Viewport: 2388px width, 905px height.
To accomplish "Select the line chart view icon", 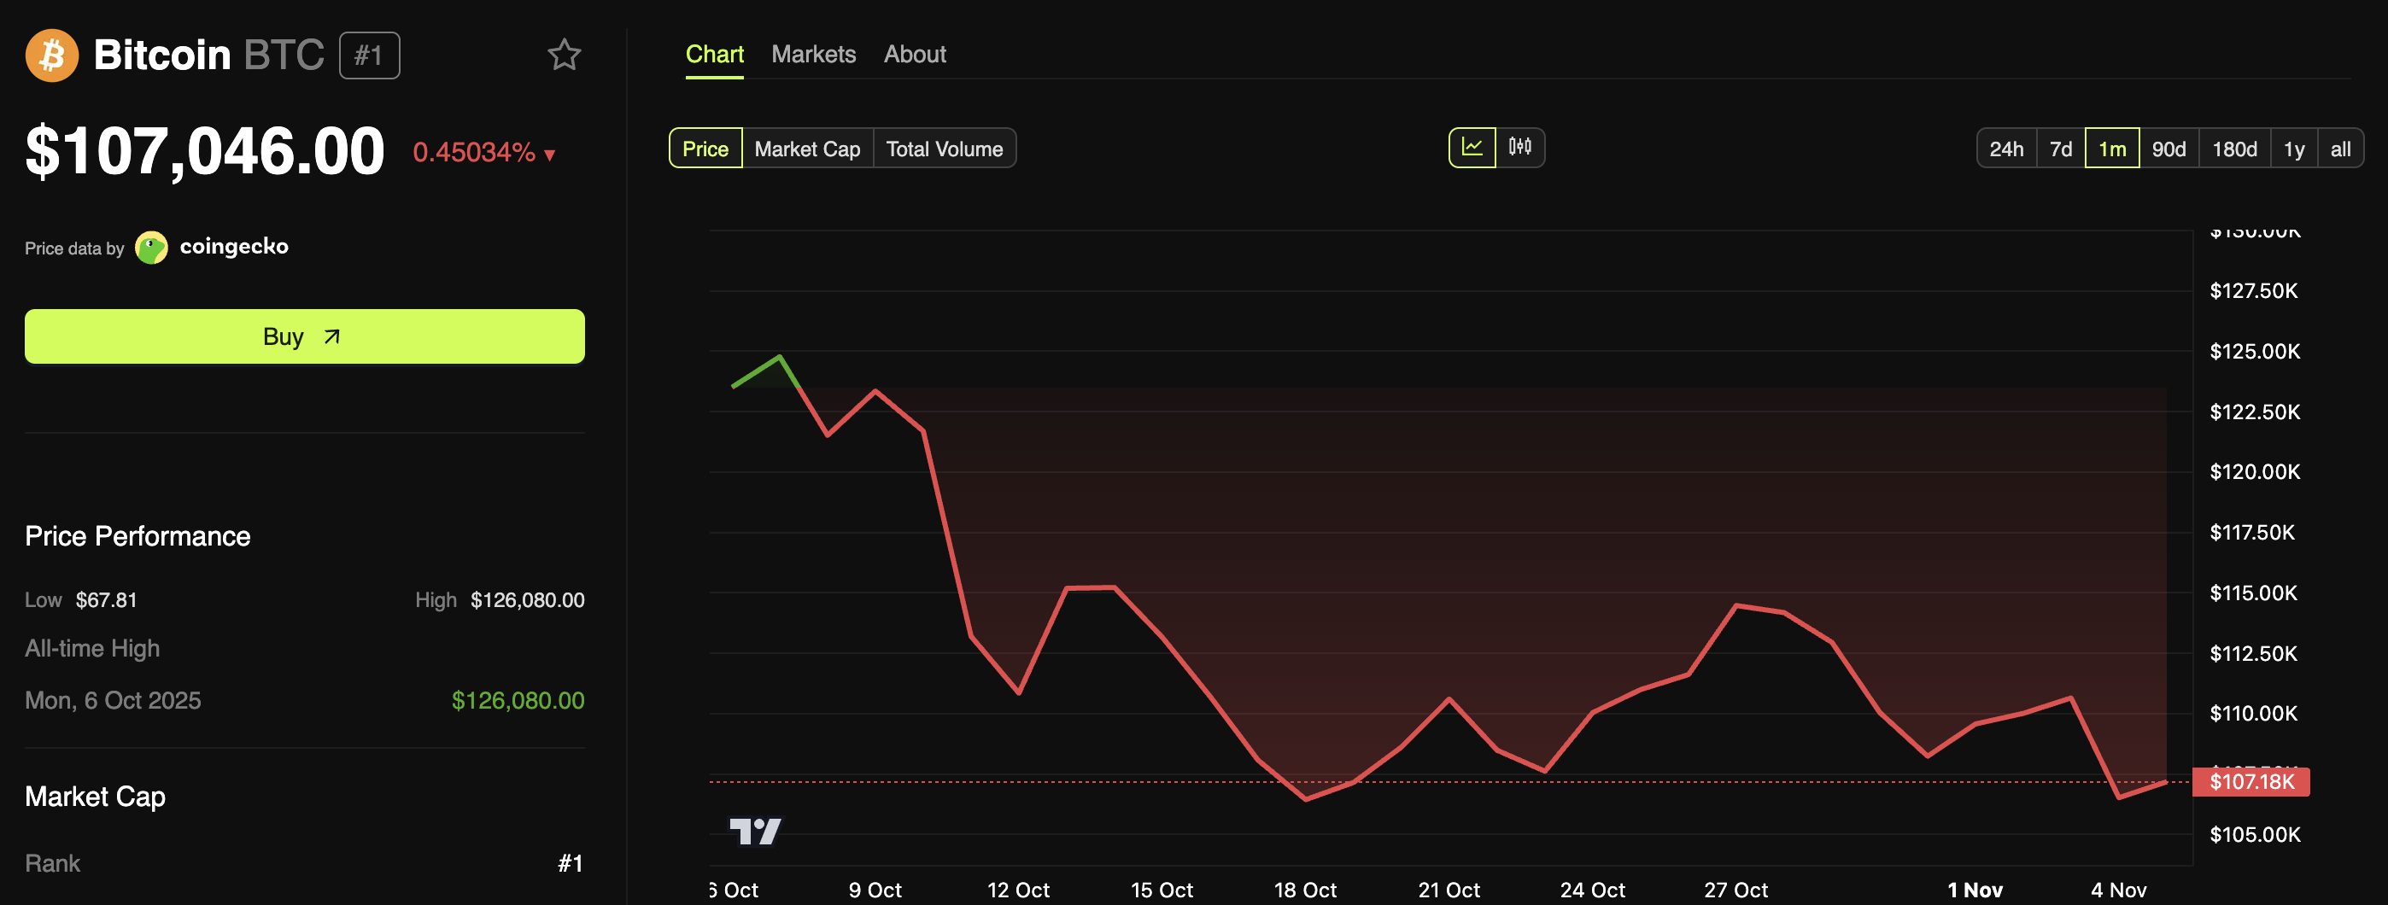I will (1473, 148).
